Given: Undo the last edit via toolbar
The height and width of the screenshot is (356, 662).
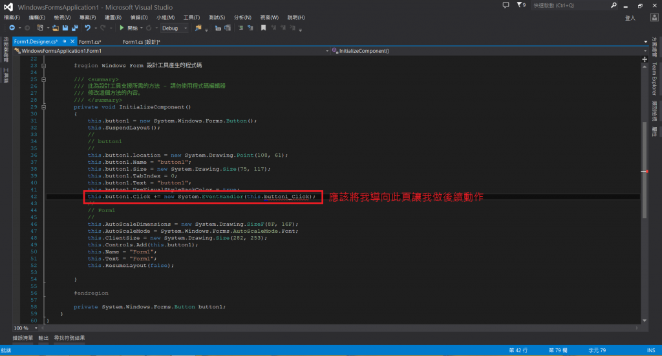Looking at the screenshot, I should pyautogui.click(x=87, y=28).
